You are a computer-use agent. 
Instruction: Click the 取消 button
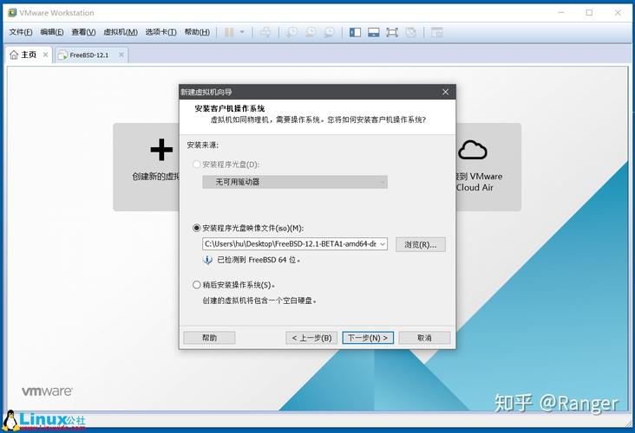[424, 338]
